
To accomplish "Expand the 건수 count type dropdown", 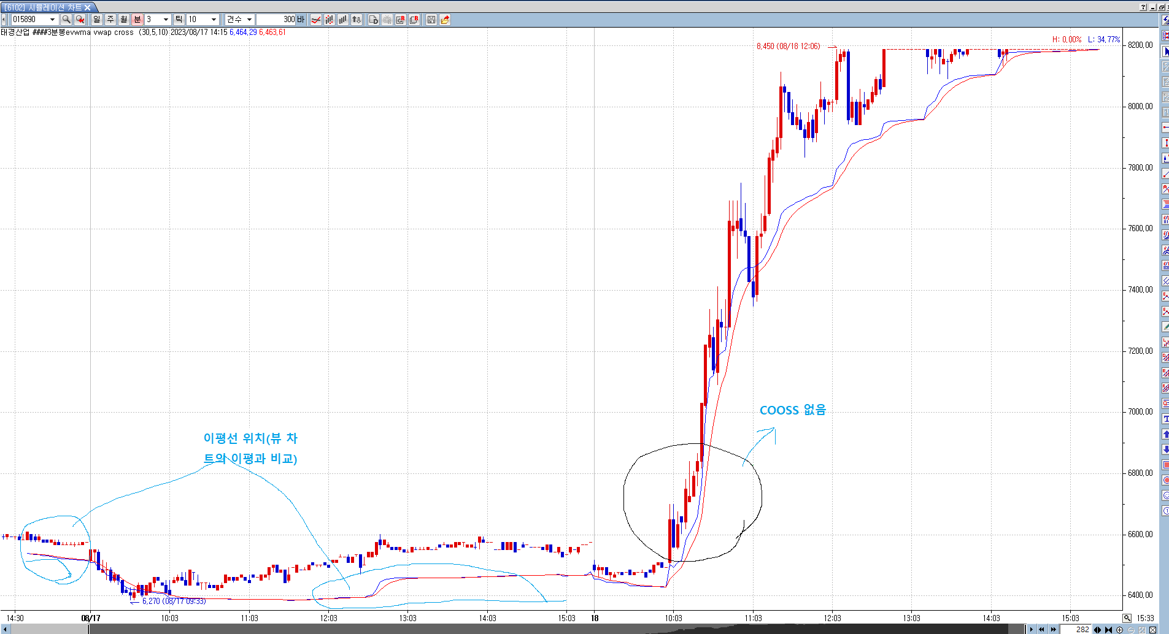I will pos(249,20).
